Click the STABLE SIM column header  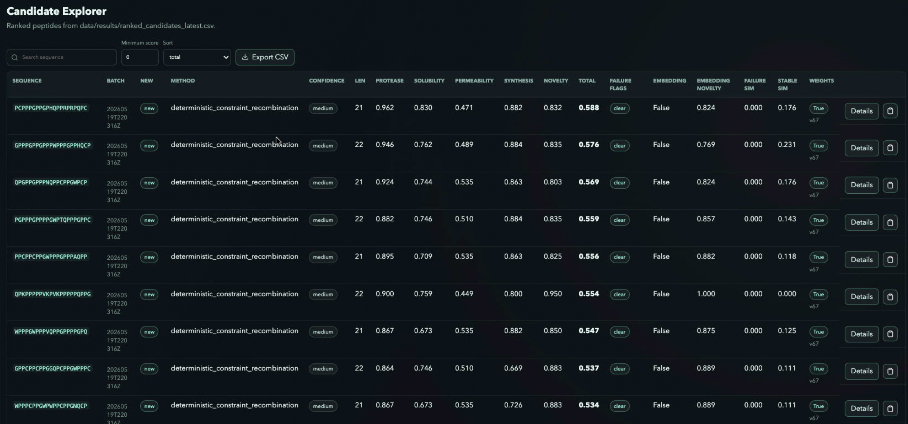(x=787, y=84)
